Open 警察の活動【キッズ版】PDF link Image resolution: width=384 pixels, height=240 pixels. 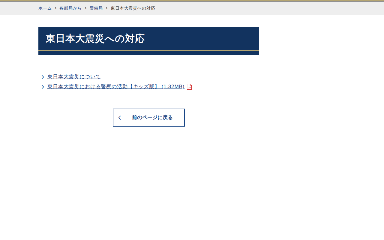click(x=116, y=87)
